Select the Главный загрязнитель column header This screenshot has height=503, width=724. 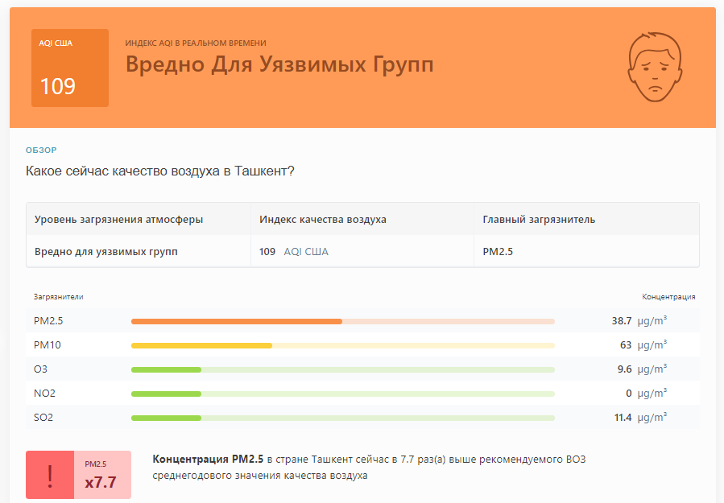click(539, 219)
